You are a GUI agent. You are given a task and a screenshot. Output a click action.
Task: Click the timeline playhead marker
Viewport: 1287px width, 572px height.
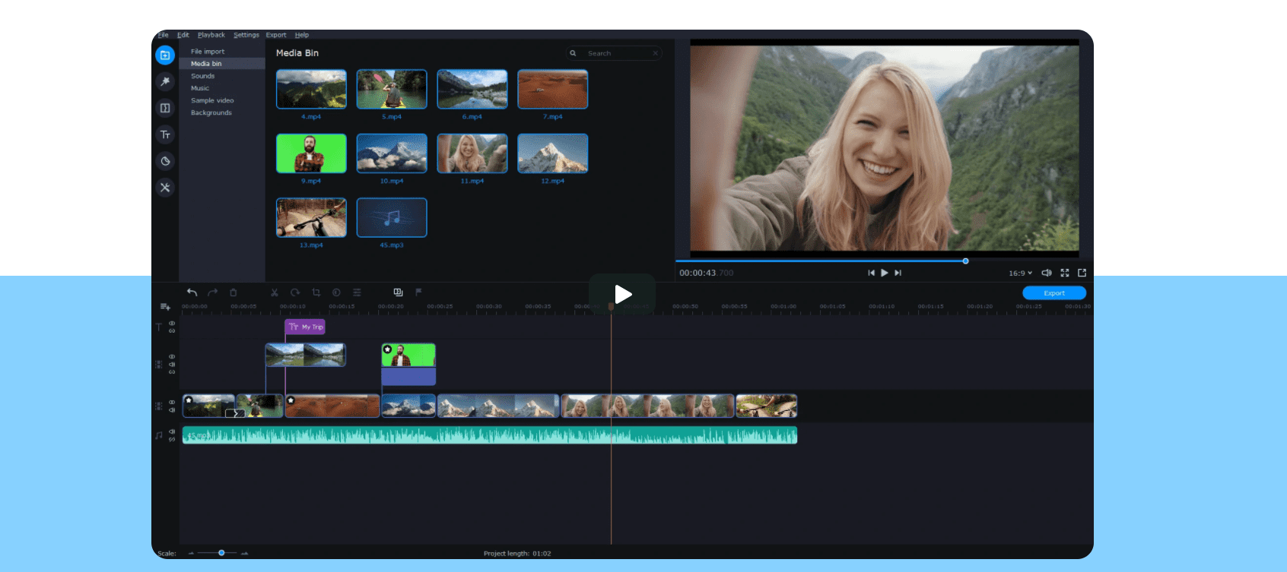(x=611, y=306)
